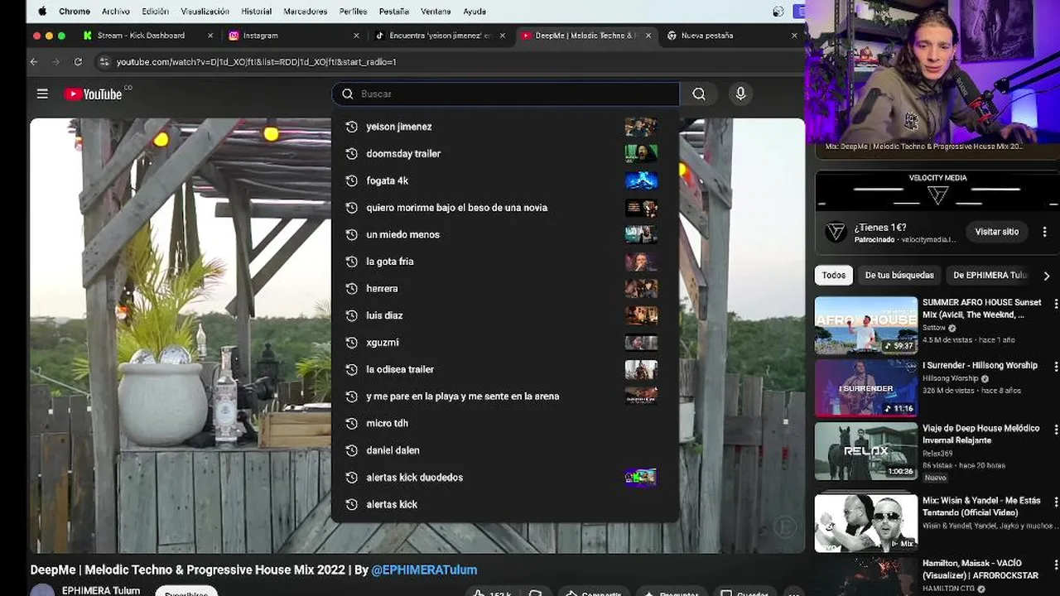This screenshot has height=596, width=1060.
Task: Select 'fogata 4k' search suggestion
Action: click(504, 180)
